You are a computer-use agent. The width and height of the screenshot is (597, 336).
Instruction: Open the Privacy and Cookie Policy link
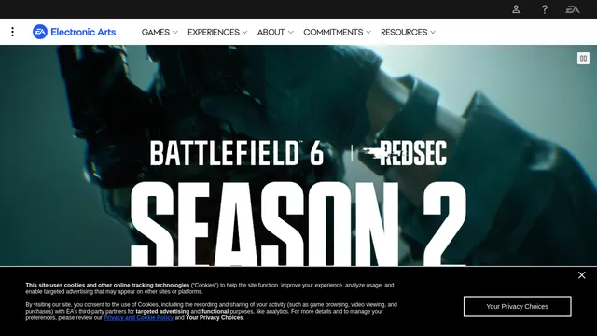[x=139, y=317]
